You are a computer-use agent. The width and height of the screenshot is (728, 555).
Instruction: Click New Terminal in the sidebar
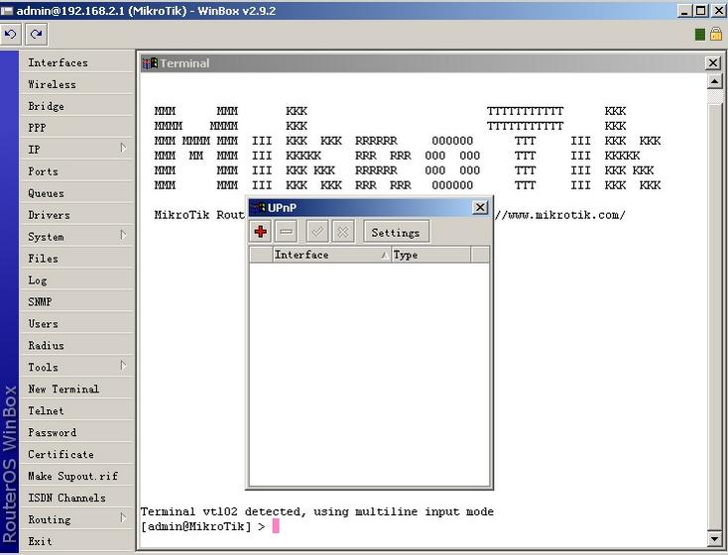[x=63, y=389]
